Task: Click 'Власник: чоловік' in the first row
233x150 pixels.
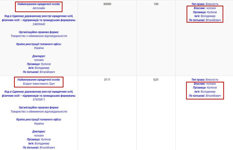Action: pyautogui.click(x=205, y=9)
